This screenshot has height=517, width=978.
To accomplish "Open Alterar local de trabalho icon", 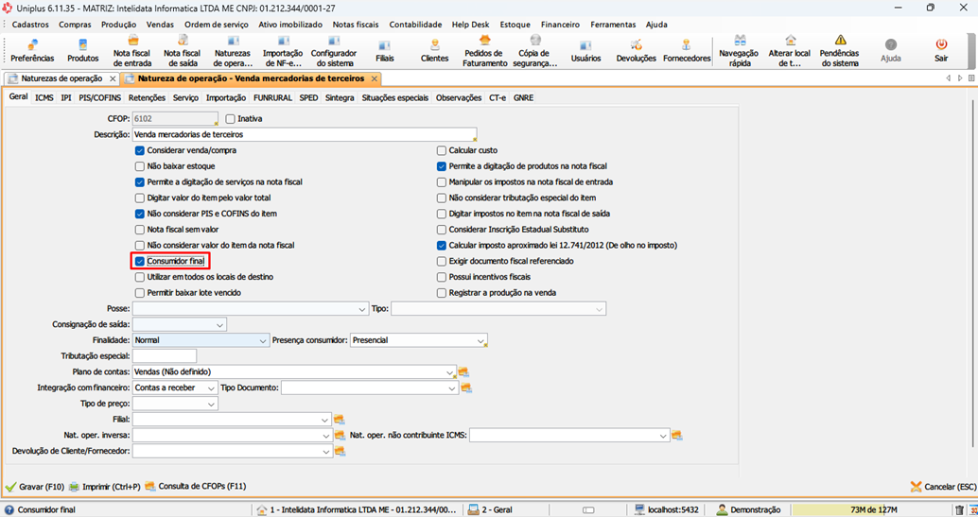I will pos(790,51).
